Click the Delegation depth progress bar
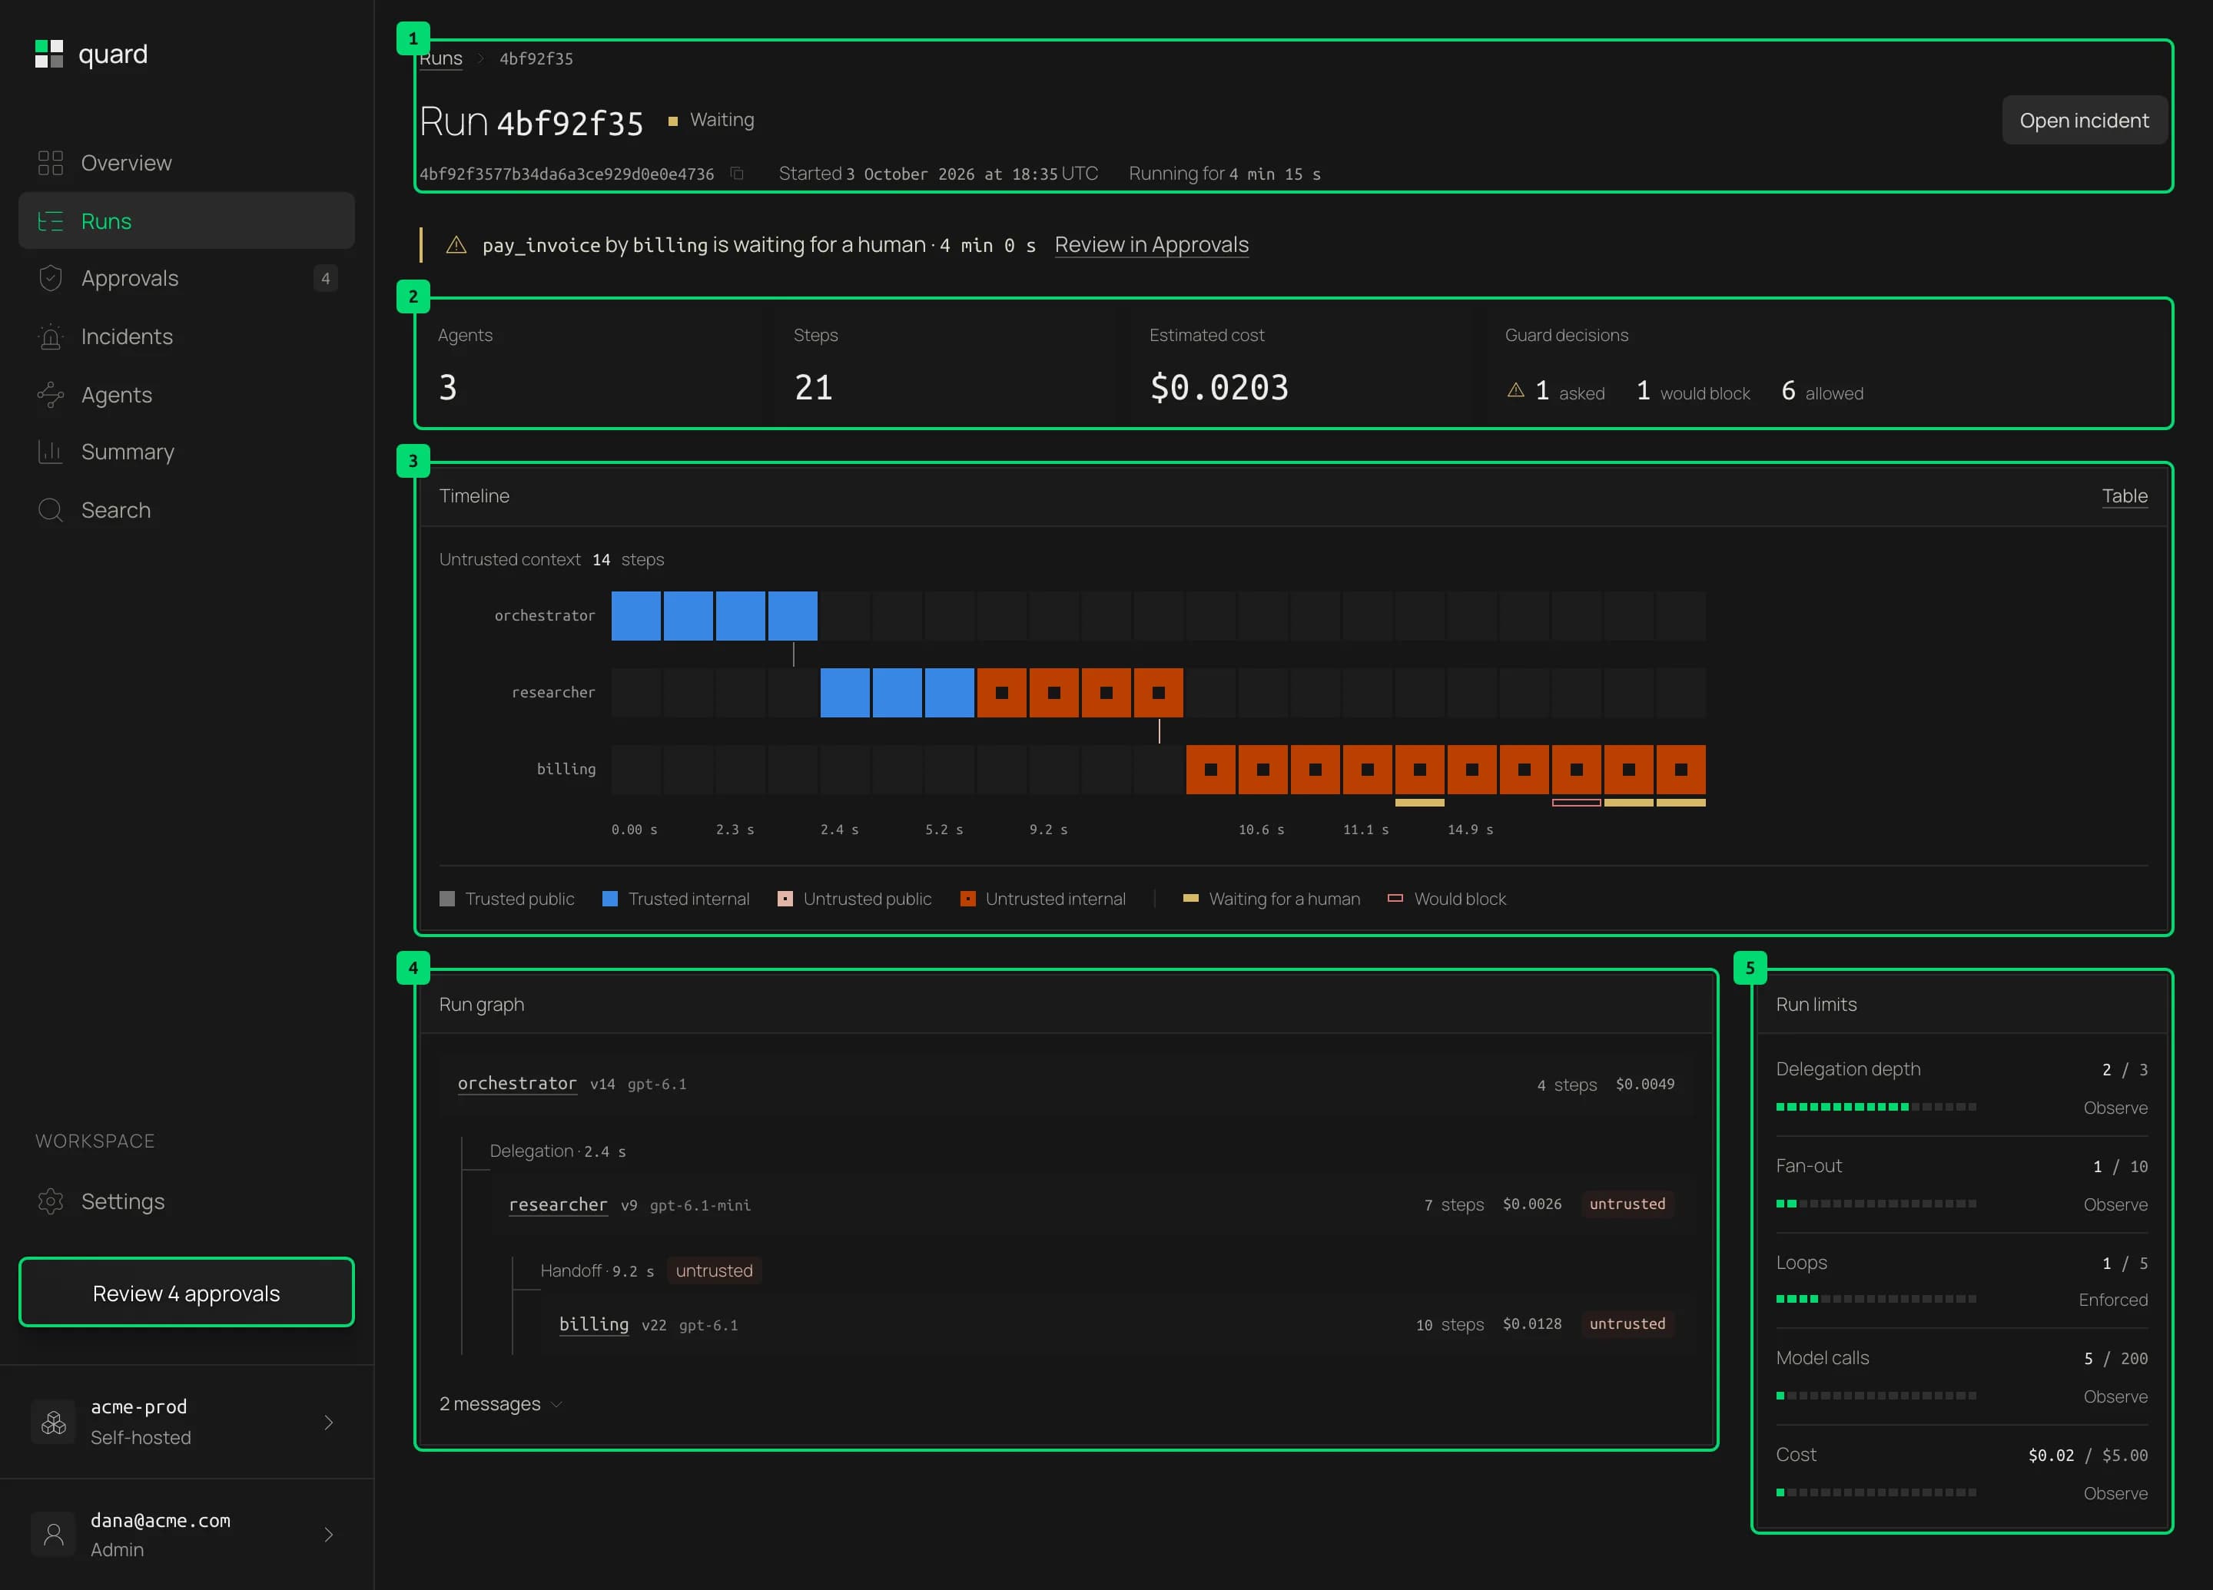 tap(1876, 1106)
